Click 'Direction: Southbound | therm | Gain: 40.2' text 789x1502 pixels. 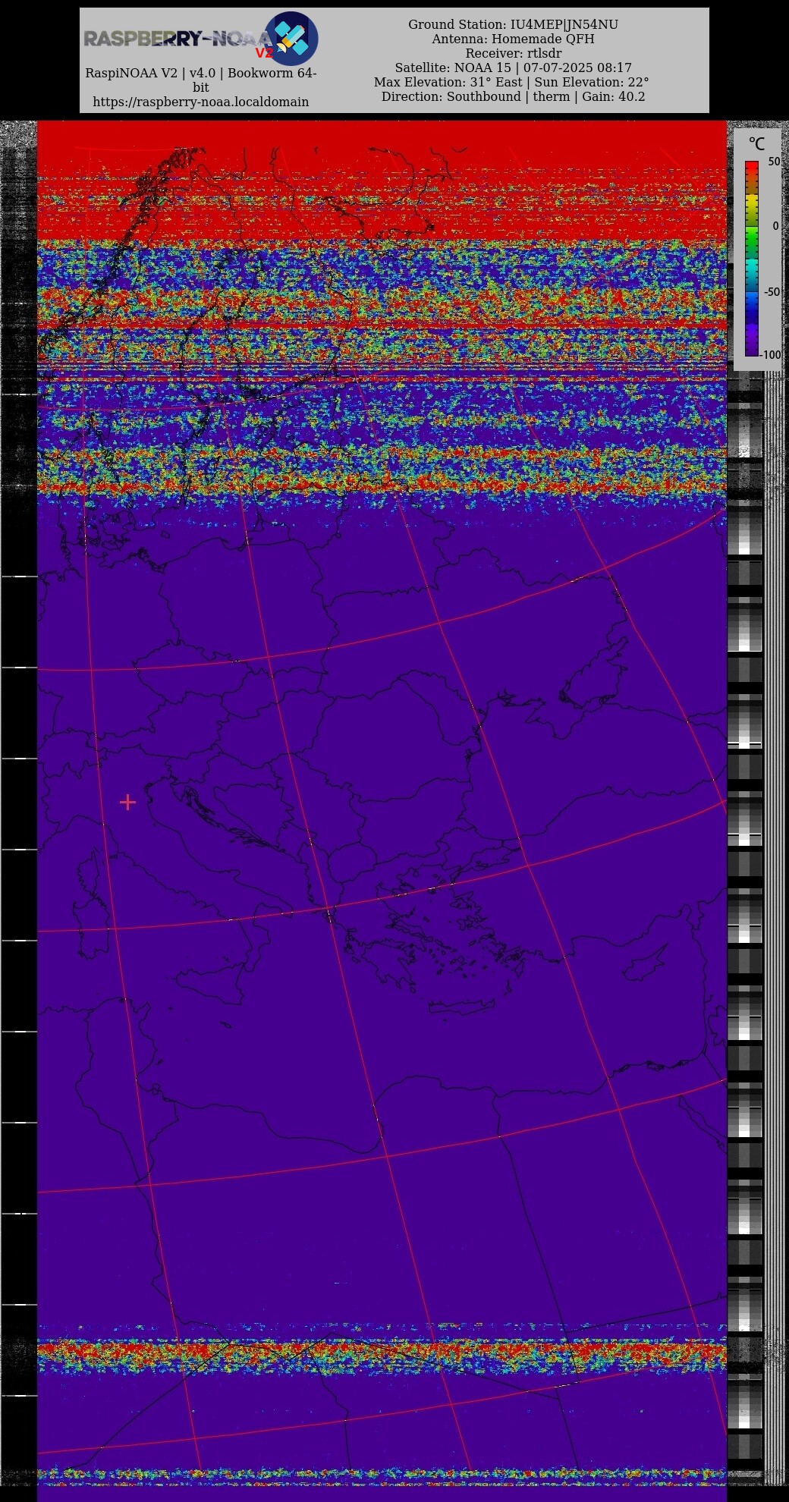point(513,96)
